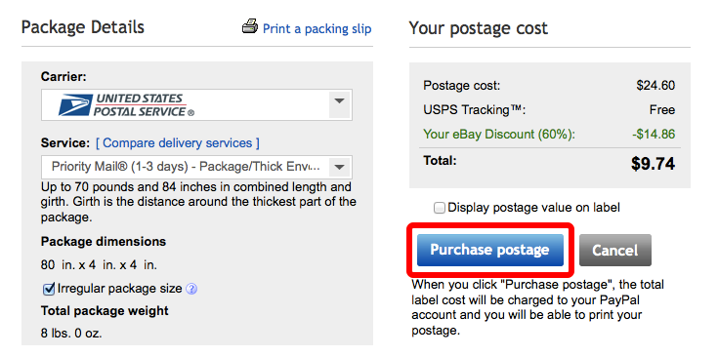This screenshot has width=718, height=356.
Task: Click the $9.74 total amount
Action: point(653,164)
